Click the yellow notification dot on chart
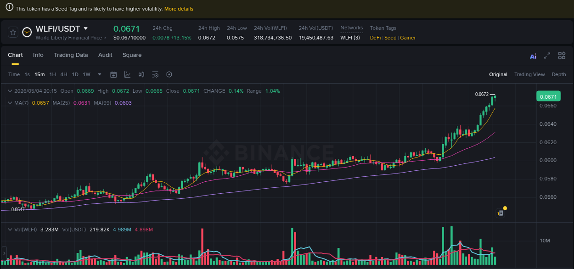574x269 pixels. coord(505,208)
